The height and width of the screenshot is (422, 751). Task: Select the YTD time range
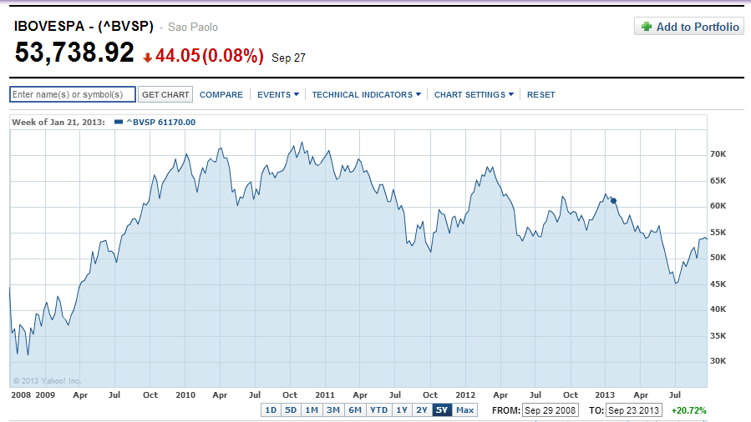(x=379, y=410)
